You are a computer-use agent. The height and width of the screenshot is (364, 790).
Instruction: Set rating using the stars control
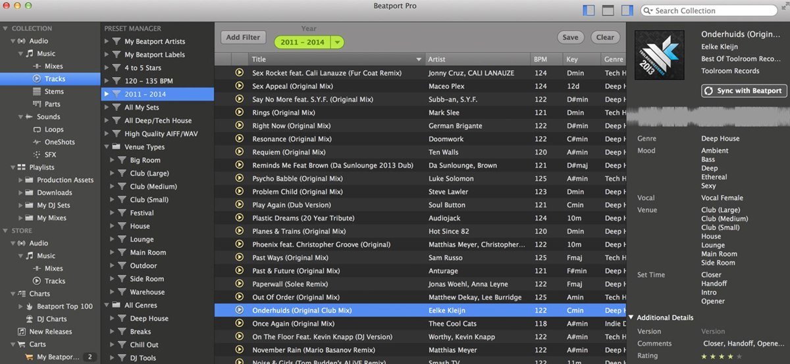click(721, 356)
